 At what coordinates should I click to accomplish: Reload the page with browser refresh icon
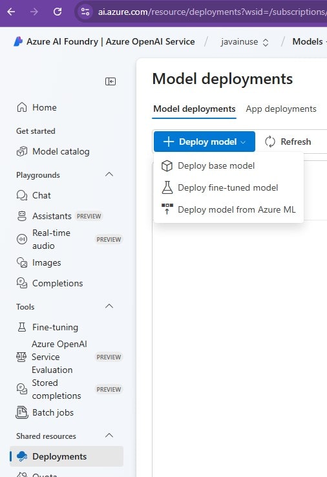pyautogui.click(x=57, y=12)
